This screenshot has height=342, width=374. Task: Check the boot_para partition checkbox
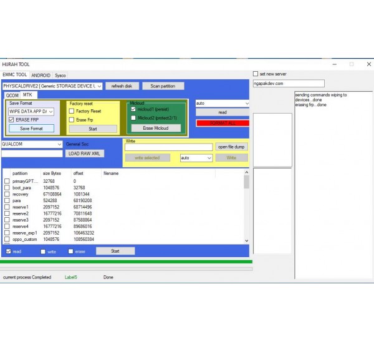(7, 188)
